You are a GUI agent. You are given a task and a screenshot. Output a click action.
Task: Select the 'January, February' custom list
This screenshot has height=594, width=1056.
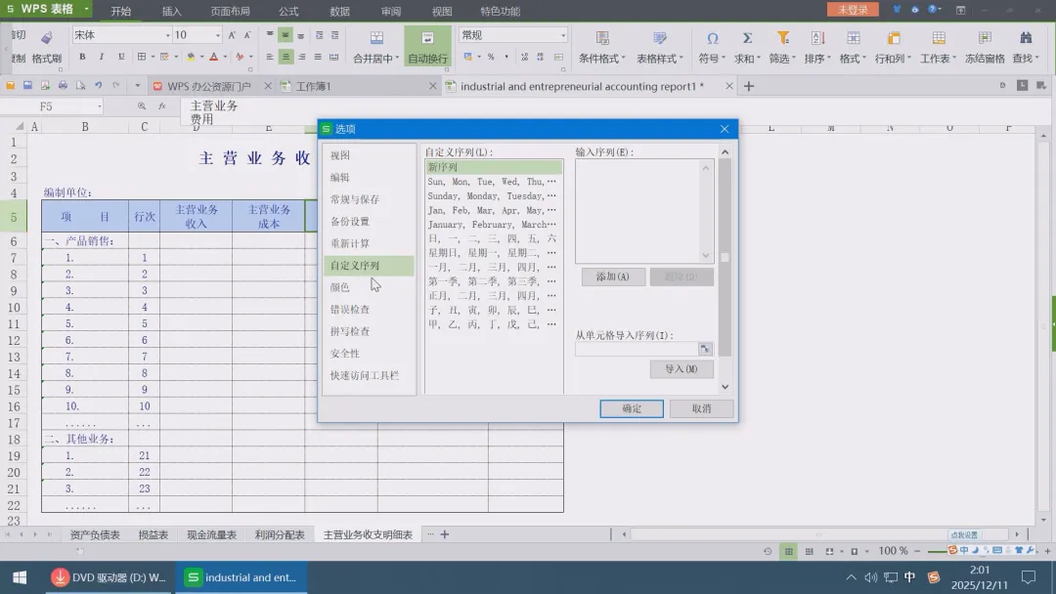pos(493,224)
